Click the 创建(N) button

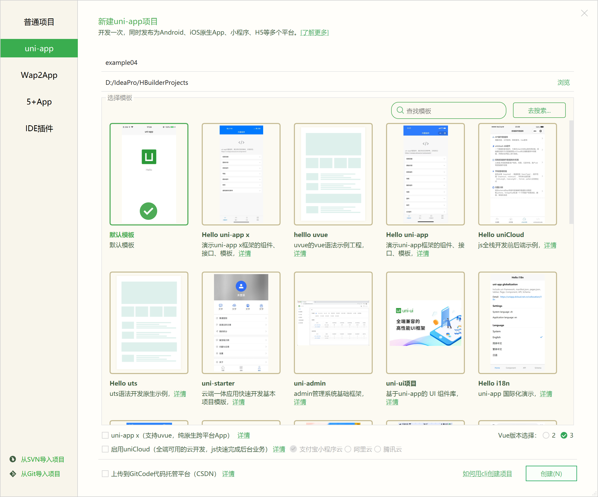[551, 474]
